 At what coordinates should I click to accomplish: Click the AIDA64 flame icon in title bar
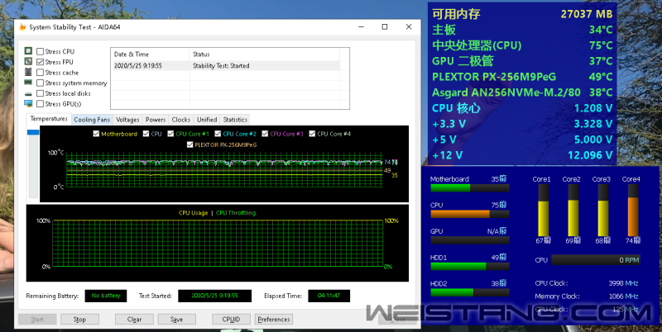click(x=22, y=26)
